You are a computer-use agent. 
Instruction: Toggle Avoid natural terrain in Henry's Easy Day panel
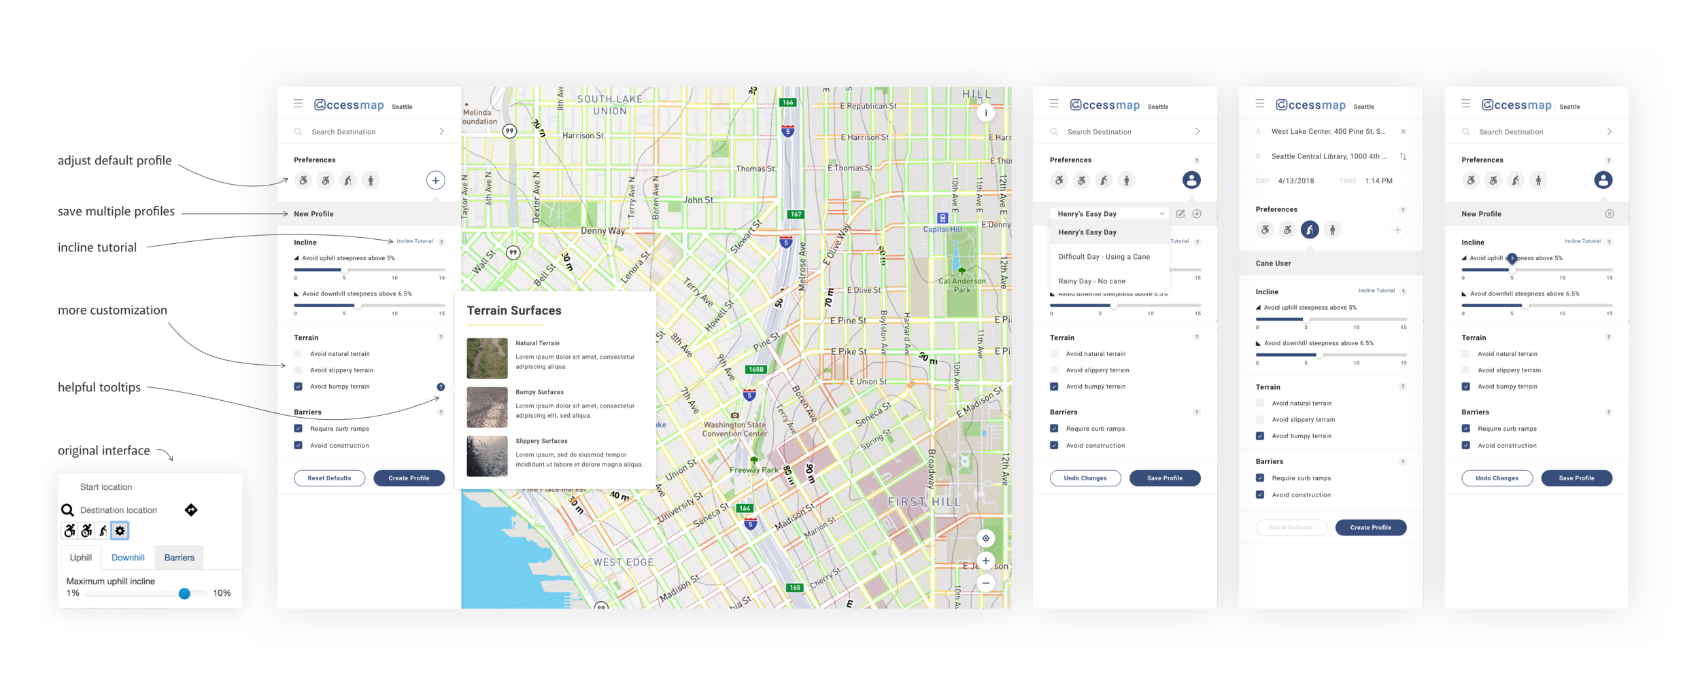coord(1054,354)
